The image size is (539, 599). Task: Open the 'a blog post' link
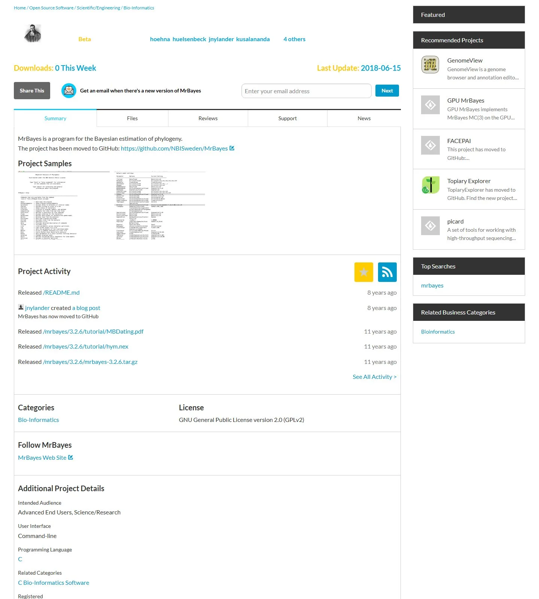(x=86, y=308)
